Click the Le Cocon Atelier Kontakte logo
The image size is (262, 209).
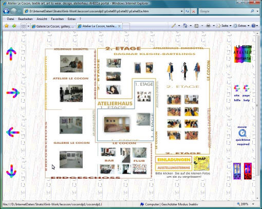tap(243, 54)
